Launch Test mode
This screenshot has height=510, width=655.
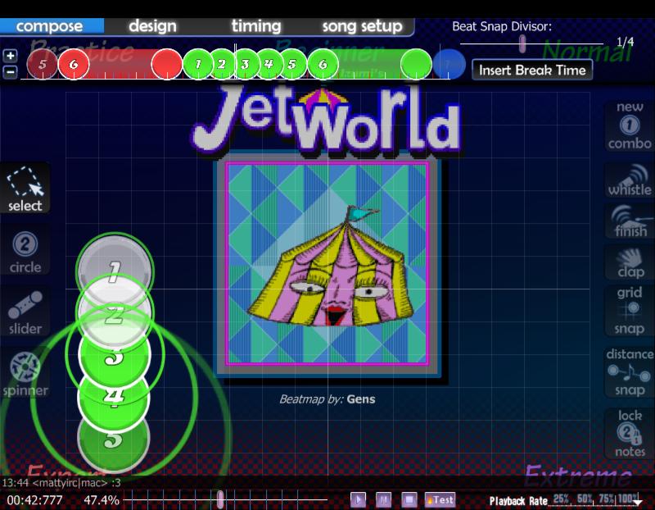click(x=440, y=499)
